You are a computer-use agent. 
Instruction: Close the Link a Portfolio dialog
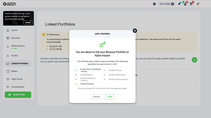point(135,31)
